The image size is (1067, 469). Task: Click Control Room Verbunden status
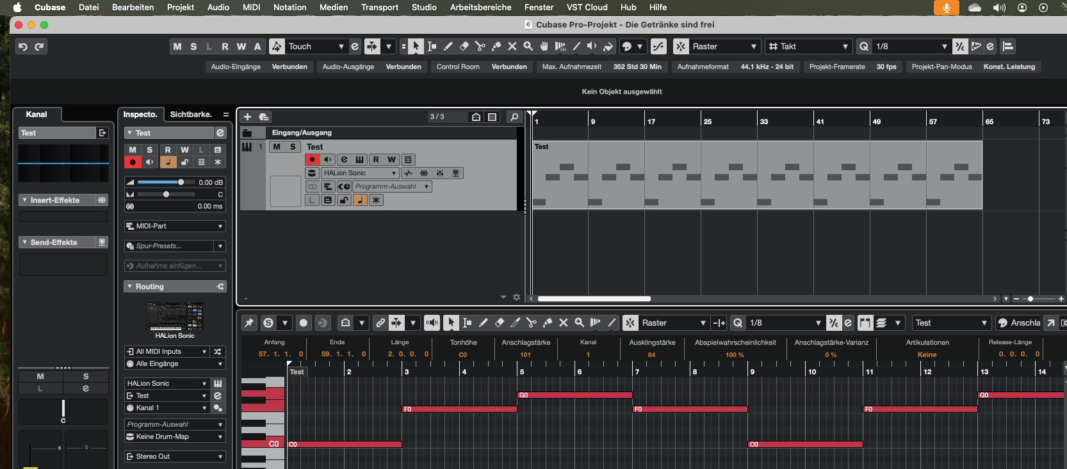pos(482,67)
